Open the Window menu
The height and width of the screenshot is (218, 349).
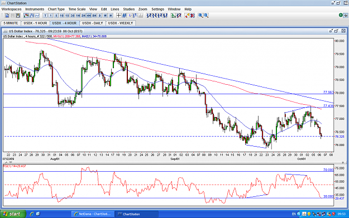174,9
